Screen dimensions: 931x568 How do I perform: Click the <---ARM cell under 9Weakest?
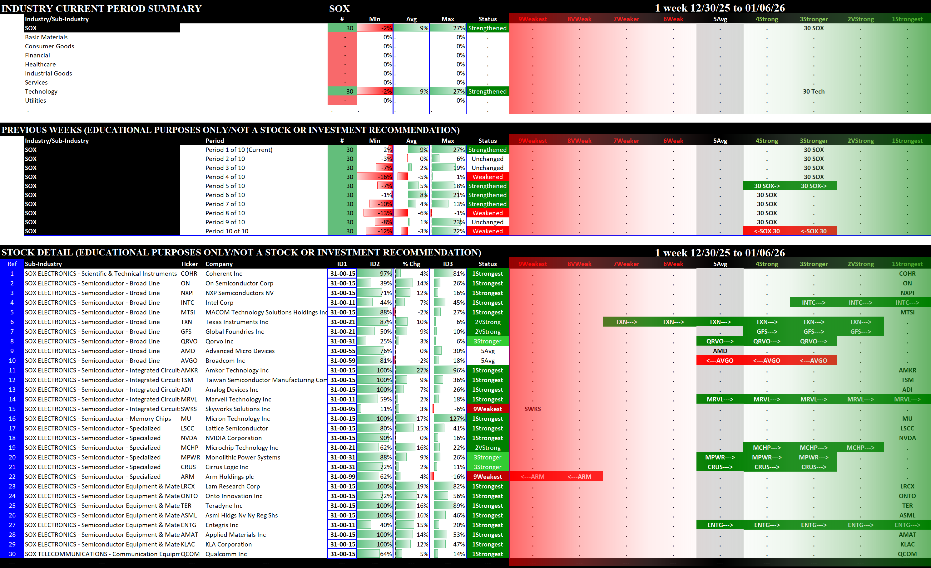(x=532, y=477)
